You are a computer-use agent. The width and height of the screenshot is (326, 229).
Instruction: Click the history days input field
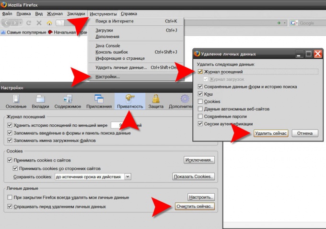tap(120, 125)
